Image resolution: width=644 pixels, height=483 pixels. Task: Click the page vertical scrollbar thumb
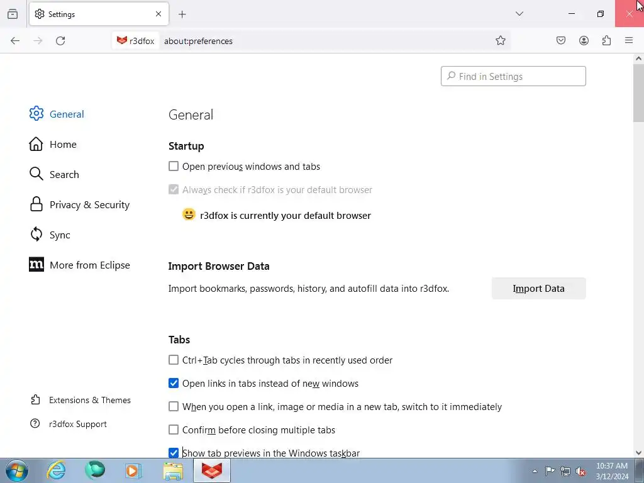tap(638, 93)
